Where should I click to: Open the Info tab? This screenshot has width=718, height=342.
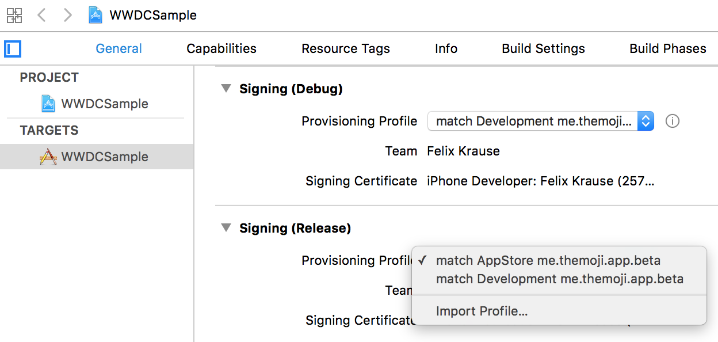pyautogui.click(x=446, y=49)
